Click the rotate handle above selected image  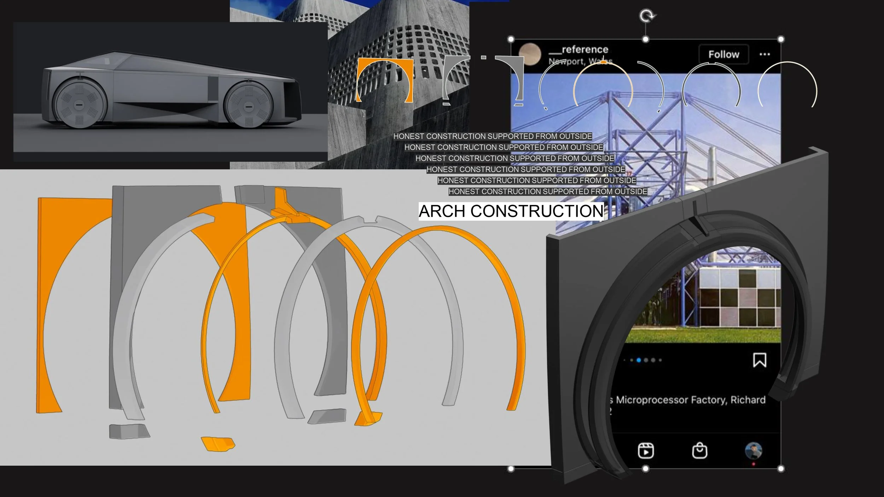coord(647,16)
